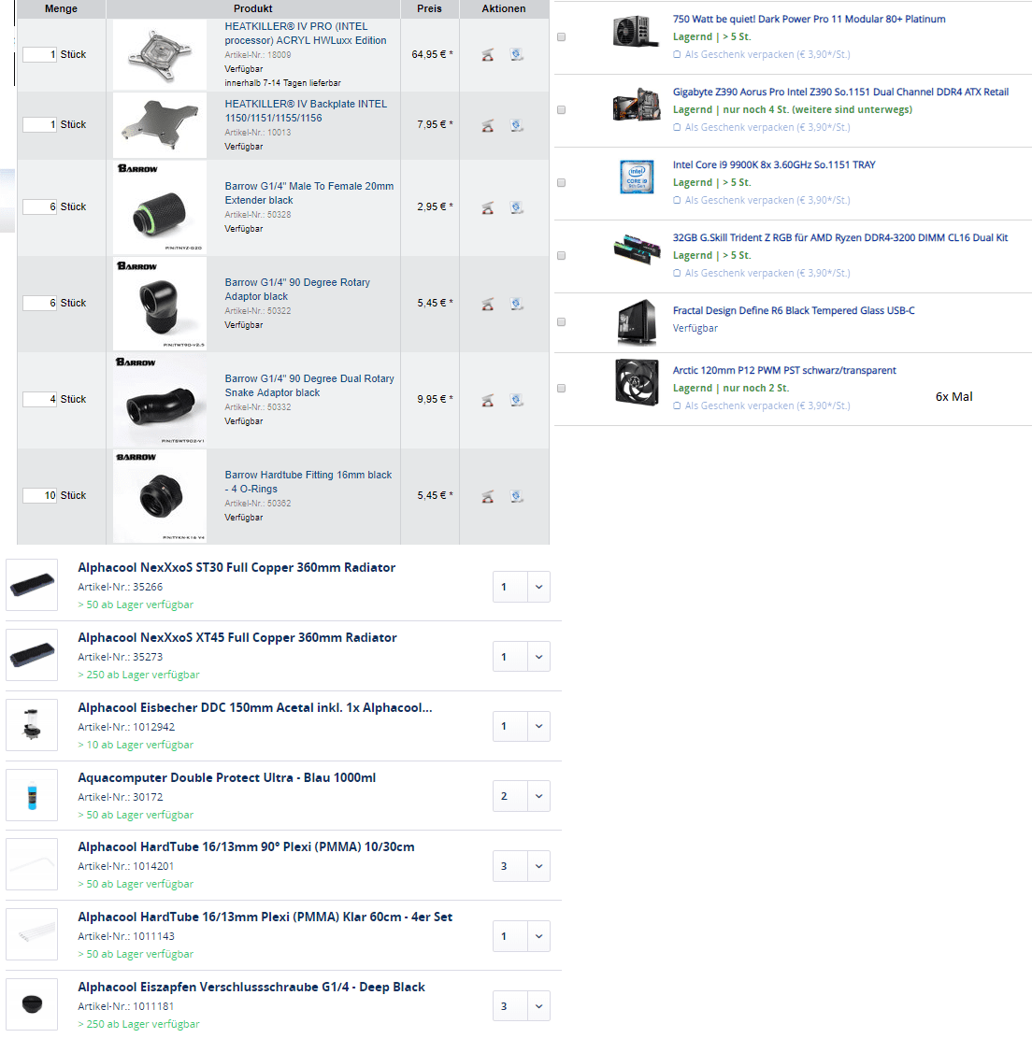Click Double Protect Ultra bottle thumbnail
Screen dimensions: 1032x1038
click(32, 795)
